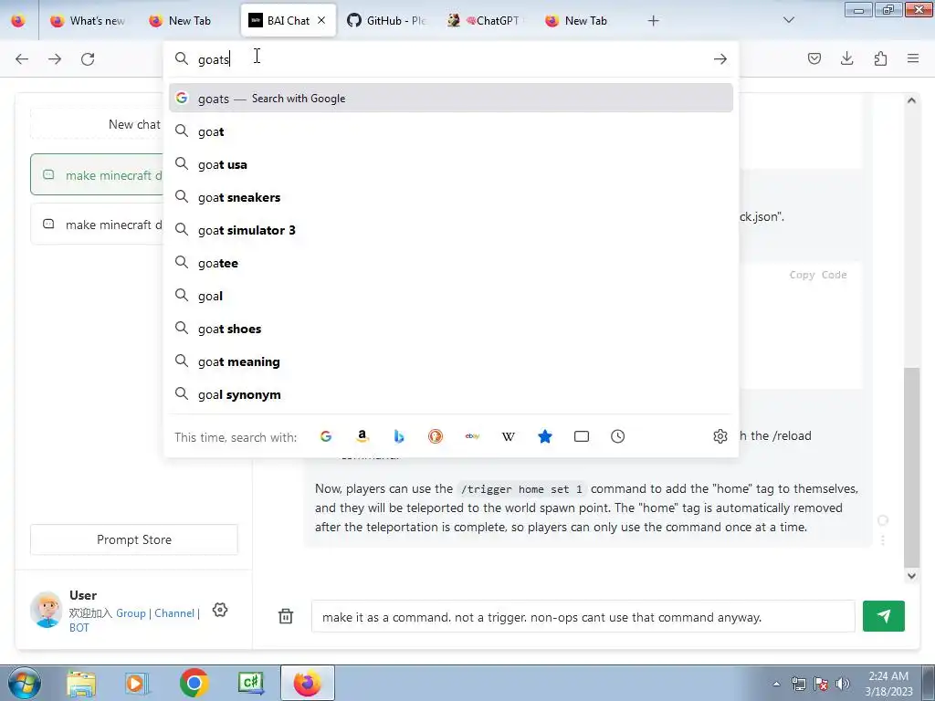Switch to the ChatGPT tab

coord(486,20)
